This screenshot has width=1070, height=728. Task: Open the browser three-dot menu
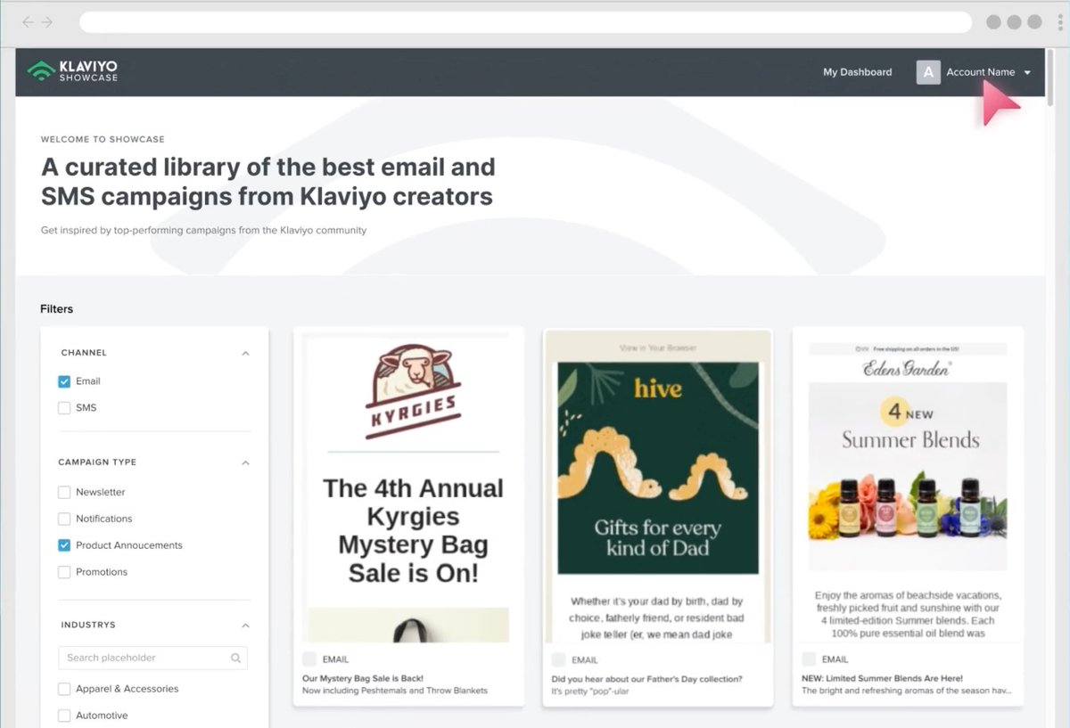coord(1060,22)
